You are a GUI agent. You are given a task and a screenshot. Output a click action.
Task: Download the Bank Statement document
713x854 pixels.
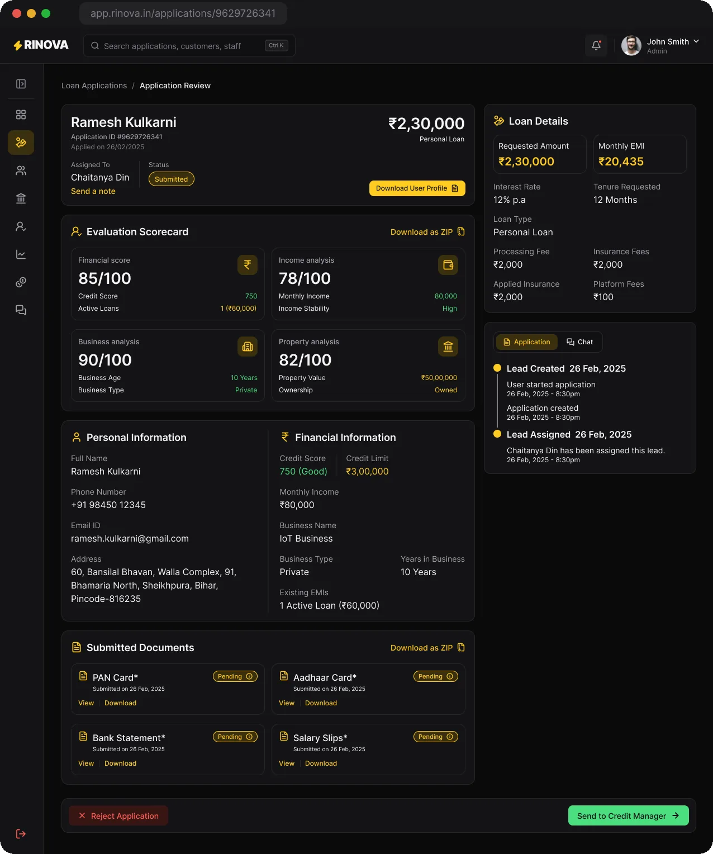[120, 763]
